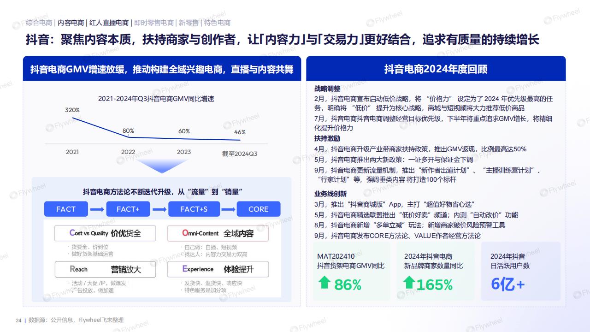Click the 新品牌商家数量同比 label
The height and width of the screenshot is (332, 590).
(434, 266)
